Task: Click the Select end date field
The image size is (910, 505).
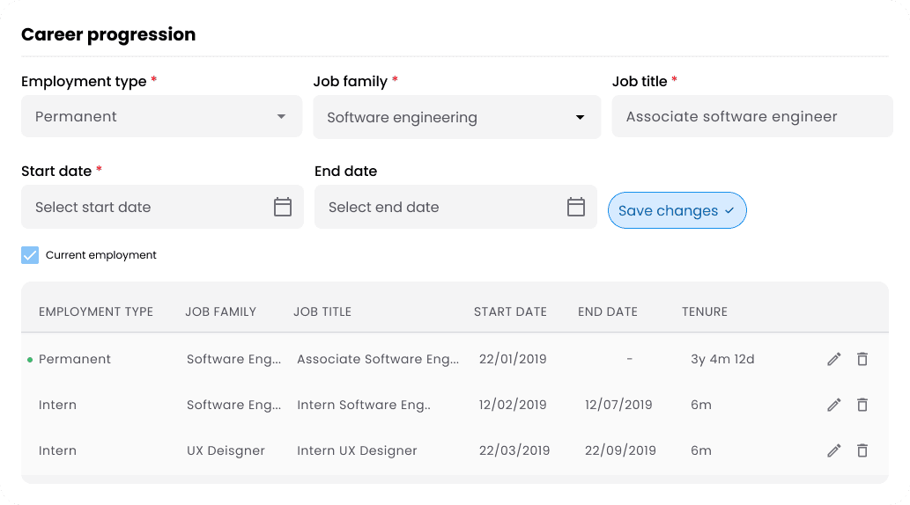Action: [455, 207]
